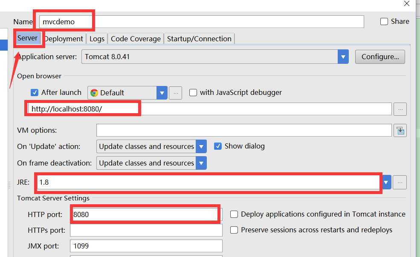420x257 pixels.
Task: Toggle the Show dialog checkbox
Action: [218, 146]
